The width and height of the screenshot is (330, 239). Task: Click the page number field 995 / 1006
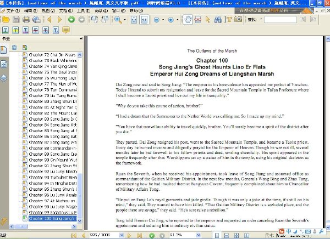click(105, 235)
